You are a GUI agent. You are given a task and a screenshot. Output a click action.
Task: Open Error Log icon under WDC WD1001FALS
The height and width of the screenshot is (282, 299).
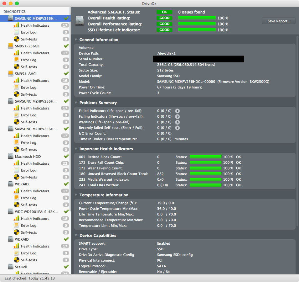(x=16, y=225)
